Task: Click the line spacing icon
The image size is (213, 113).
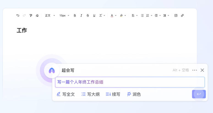Action: (165, 15)
